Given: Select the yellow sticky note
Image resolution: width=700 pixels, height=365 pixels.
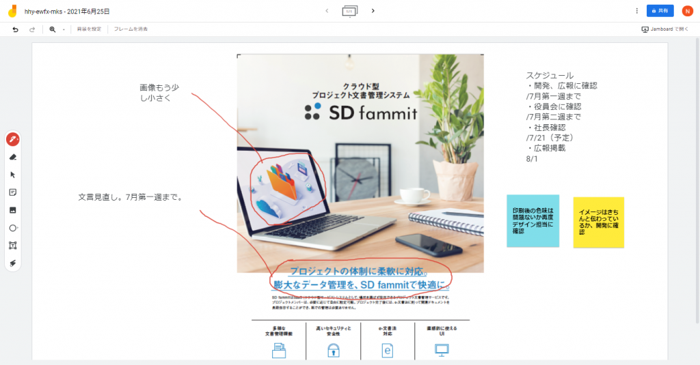Looking at the screenshot, I should tap(598, 222).
